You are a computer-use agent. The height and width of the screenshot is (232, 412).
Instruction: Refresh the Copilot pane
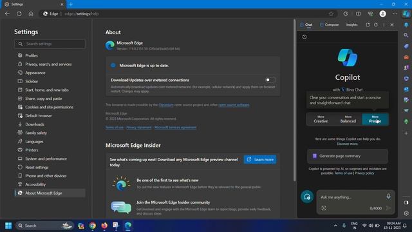tap(376, 24)
